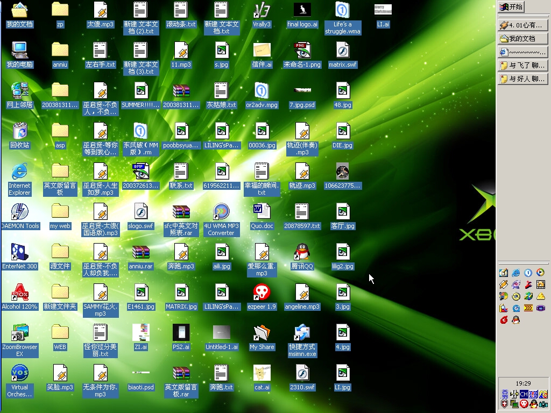Click the cat.ai file icon
The image size is (551, 413).
point(262,378)
